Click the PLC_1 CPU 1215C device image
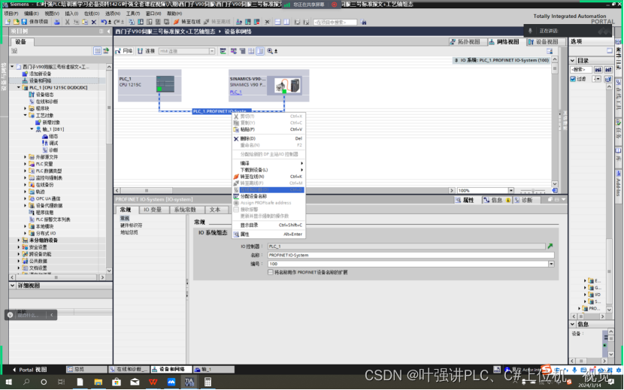 [165, 84]
